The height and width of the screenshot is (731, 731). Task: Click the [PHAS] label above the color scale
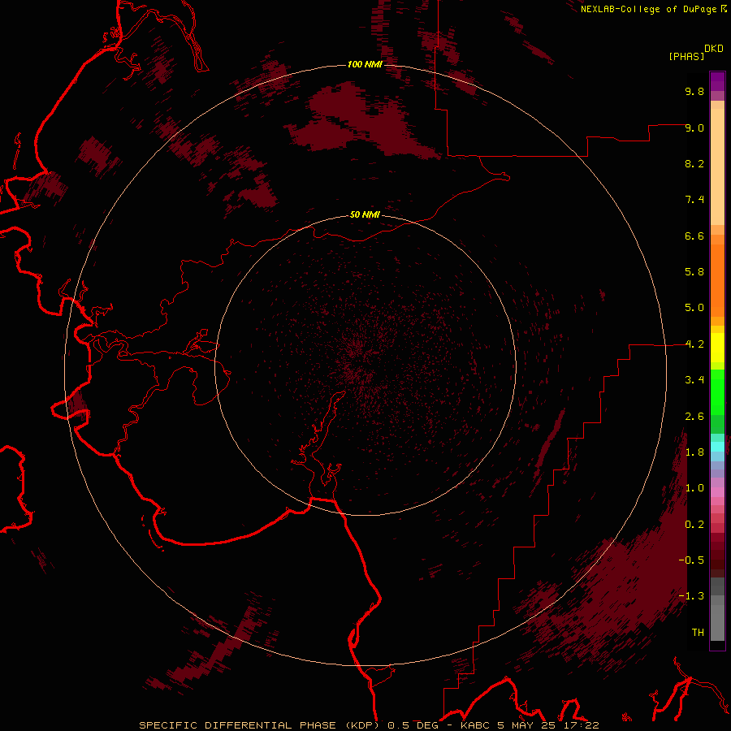tap(686, 56)
